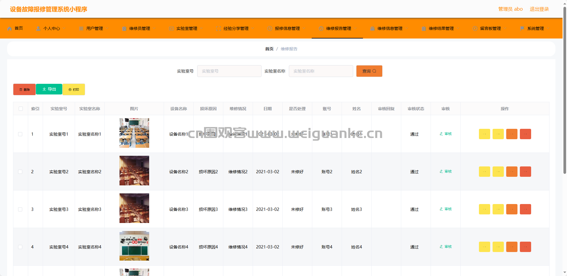Check the checkbox for row 实验室号2
567x276 pixels.
pos(20,172)
